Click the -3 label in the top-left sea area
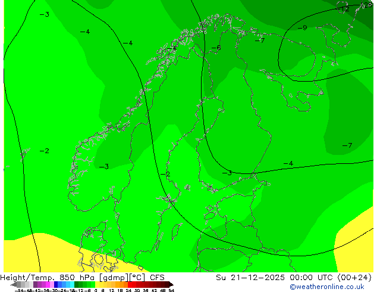 coord(45,14)
